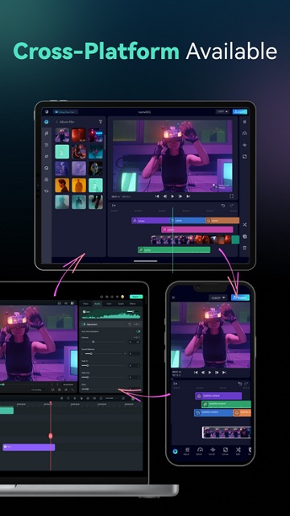This screenshot has width=290, height=516.
Task: Tap the canvas icon on the tablet right bar
Action: click(244, 156)
